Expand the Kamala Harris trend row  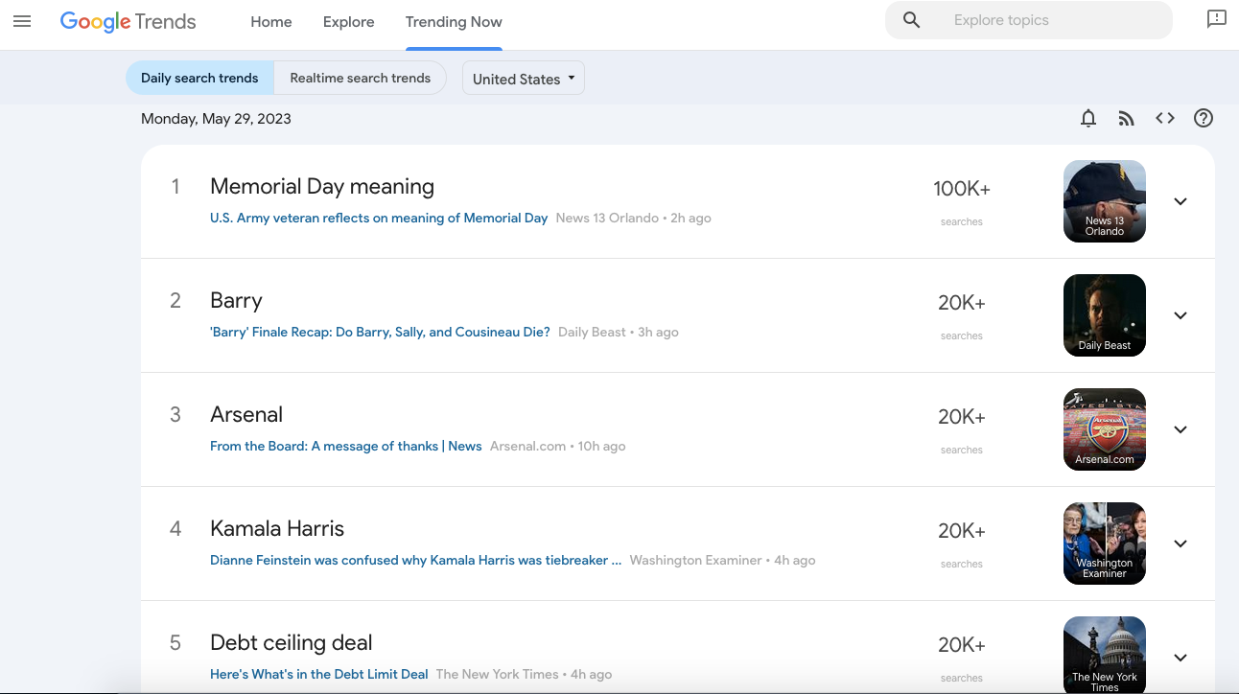click(1181, 544)
